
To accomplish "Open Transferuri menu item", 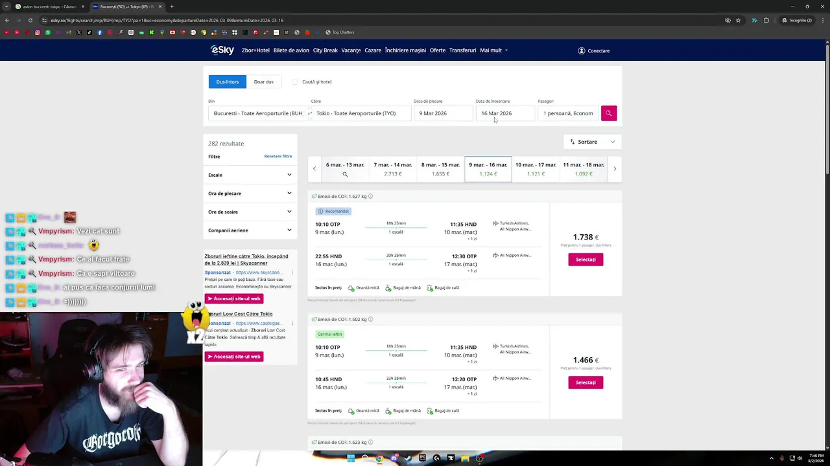I will [462, 50].
